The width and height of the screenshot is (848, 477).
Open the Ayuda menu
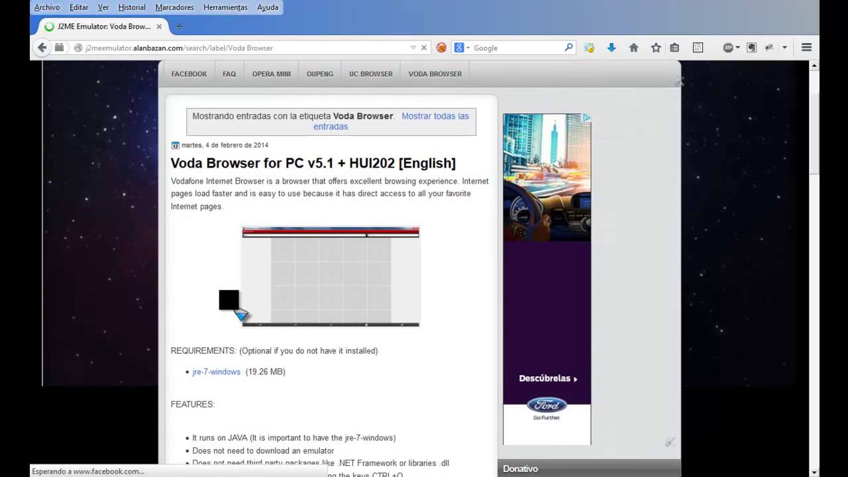(x=268, y=7)
